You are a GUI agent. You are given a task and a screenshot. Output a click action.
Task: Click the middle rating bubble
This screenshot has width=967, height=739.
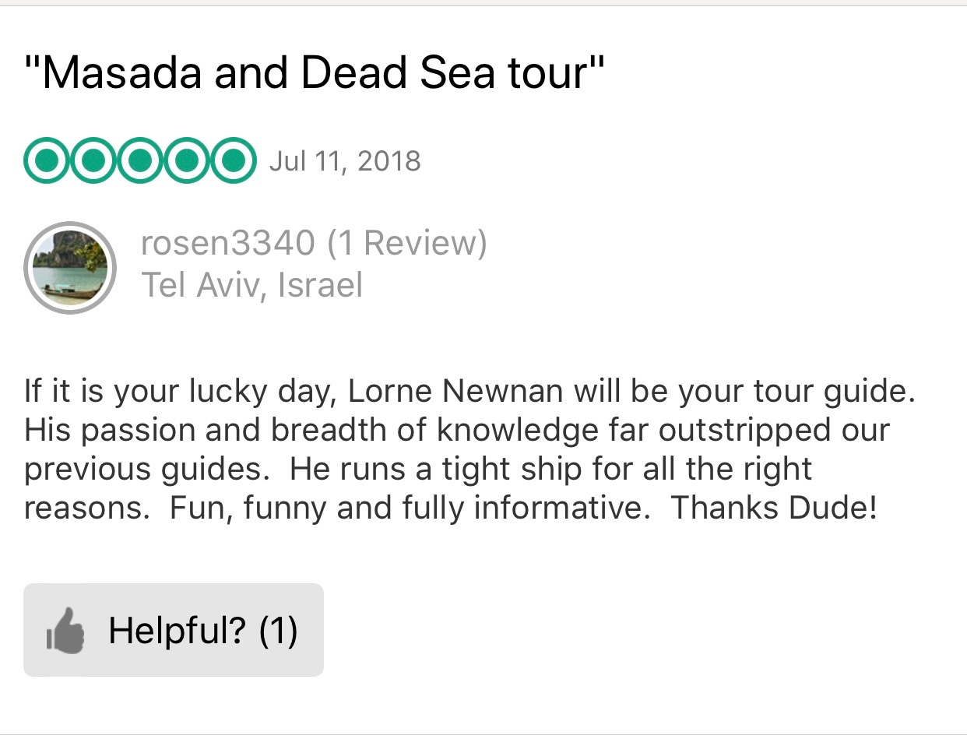coord(140,160)
